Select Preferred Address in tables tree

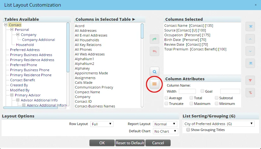pos(25,50)
